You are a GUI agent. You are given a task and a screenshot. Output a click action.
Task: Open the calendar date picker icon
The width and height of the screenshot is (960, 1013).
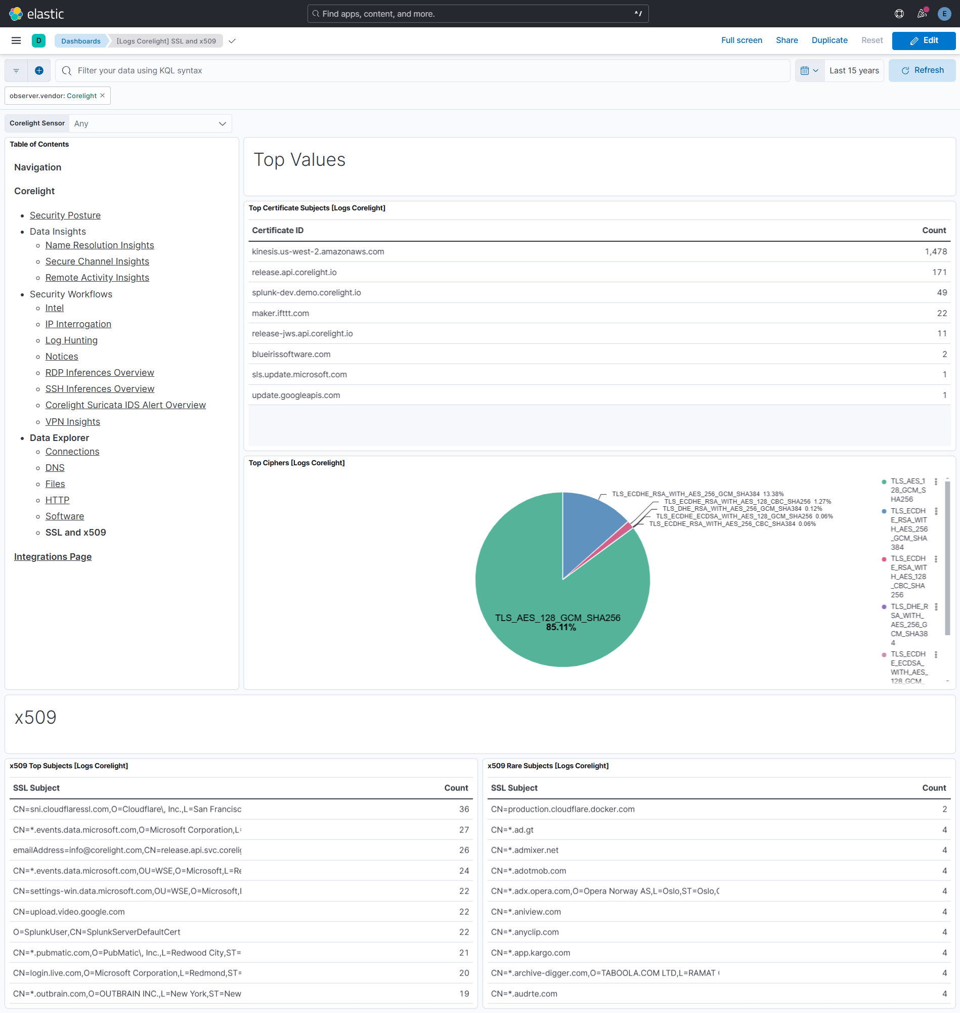pos(805,70)
